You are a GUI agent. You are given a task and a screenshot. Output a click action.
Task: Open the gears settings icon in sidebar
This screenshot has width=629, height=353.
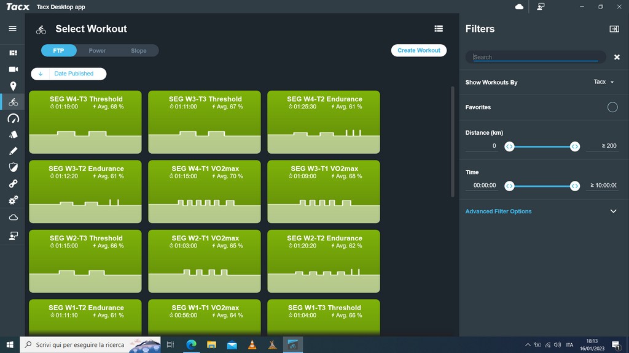[x=13, y=200]
